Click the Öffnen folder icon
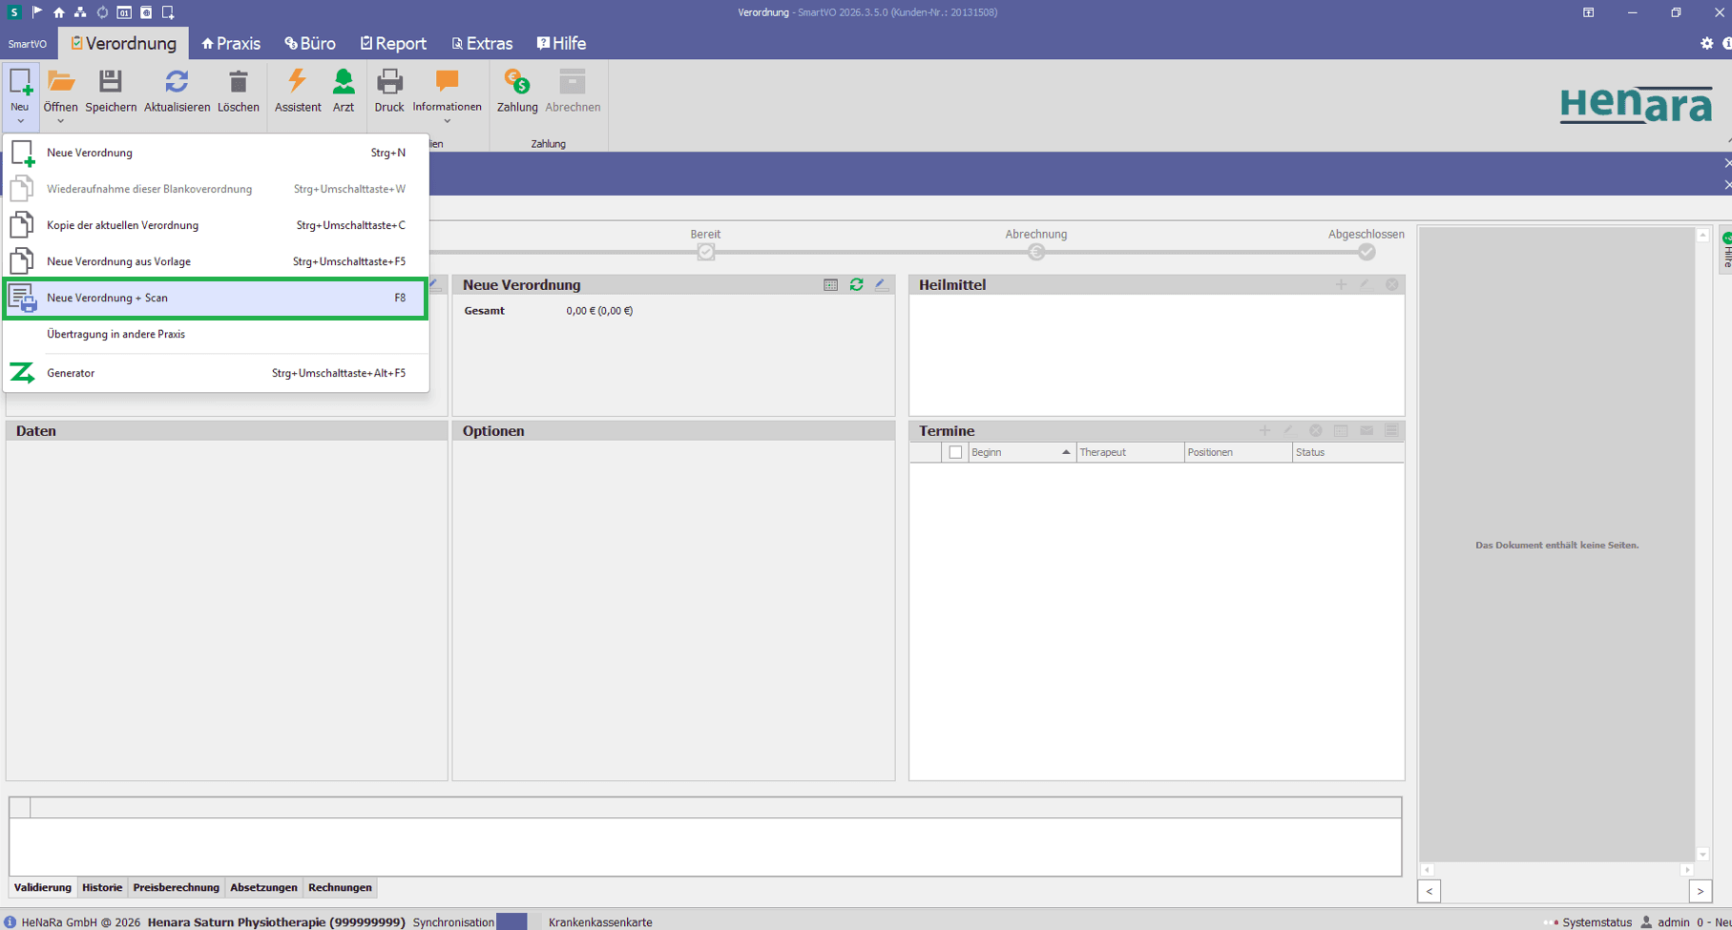The width and height of the screenshot is (1732, 930). coord(60,82)
